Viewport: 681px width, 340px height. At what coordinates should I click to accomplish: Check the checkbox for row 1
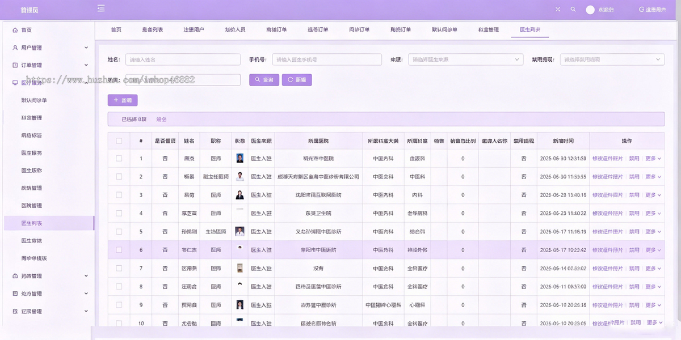tap(119, 158)
